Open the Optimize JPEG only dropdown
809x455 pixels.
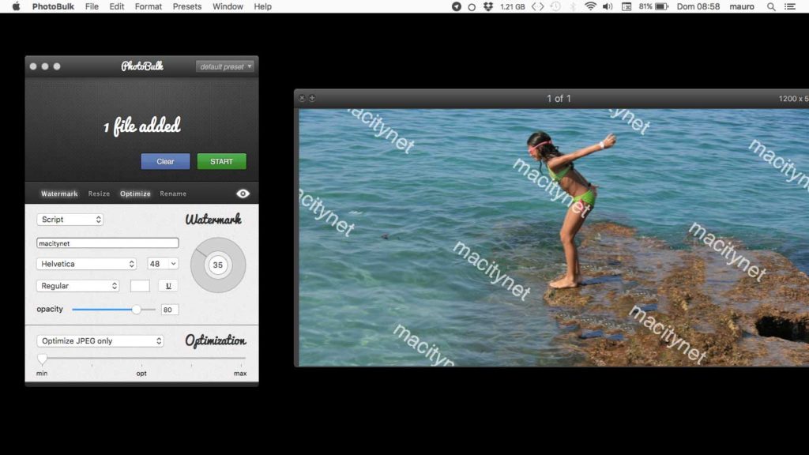coord(100,341)
